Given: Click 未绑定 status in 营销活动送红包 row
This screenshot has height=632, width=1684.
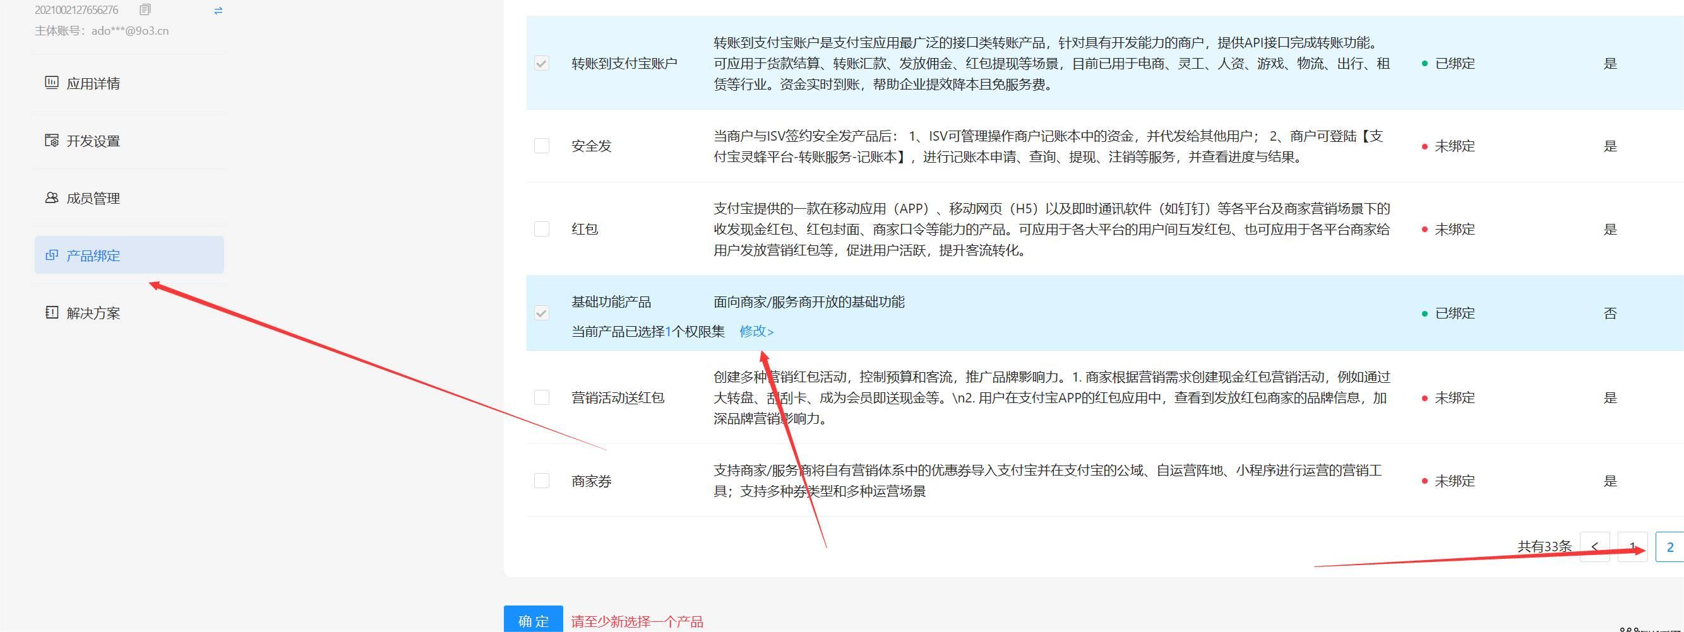Looking at the screenshot, I should click(x=1448, y=397).
